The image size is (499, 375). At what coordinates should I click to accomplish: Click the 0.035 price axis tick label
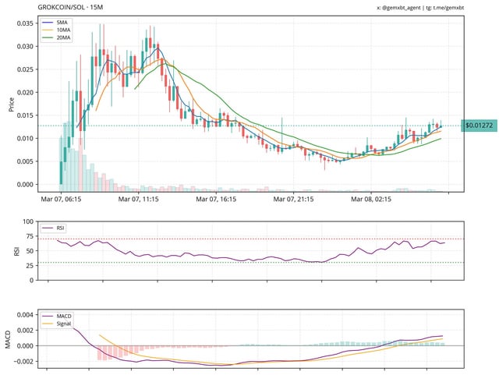coord(25,23)
